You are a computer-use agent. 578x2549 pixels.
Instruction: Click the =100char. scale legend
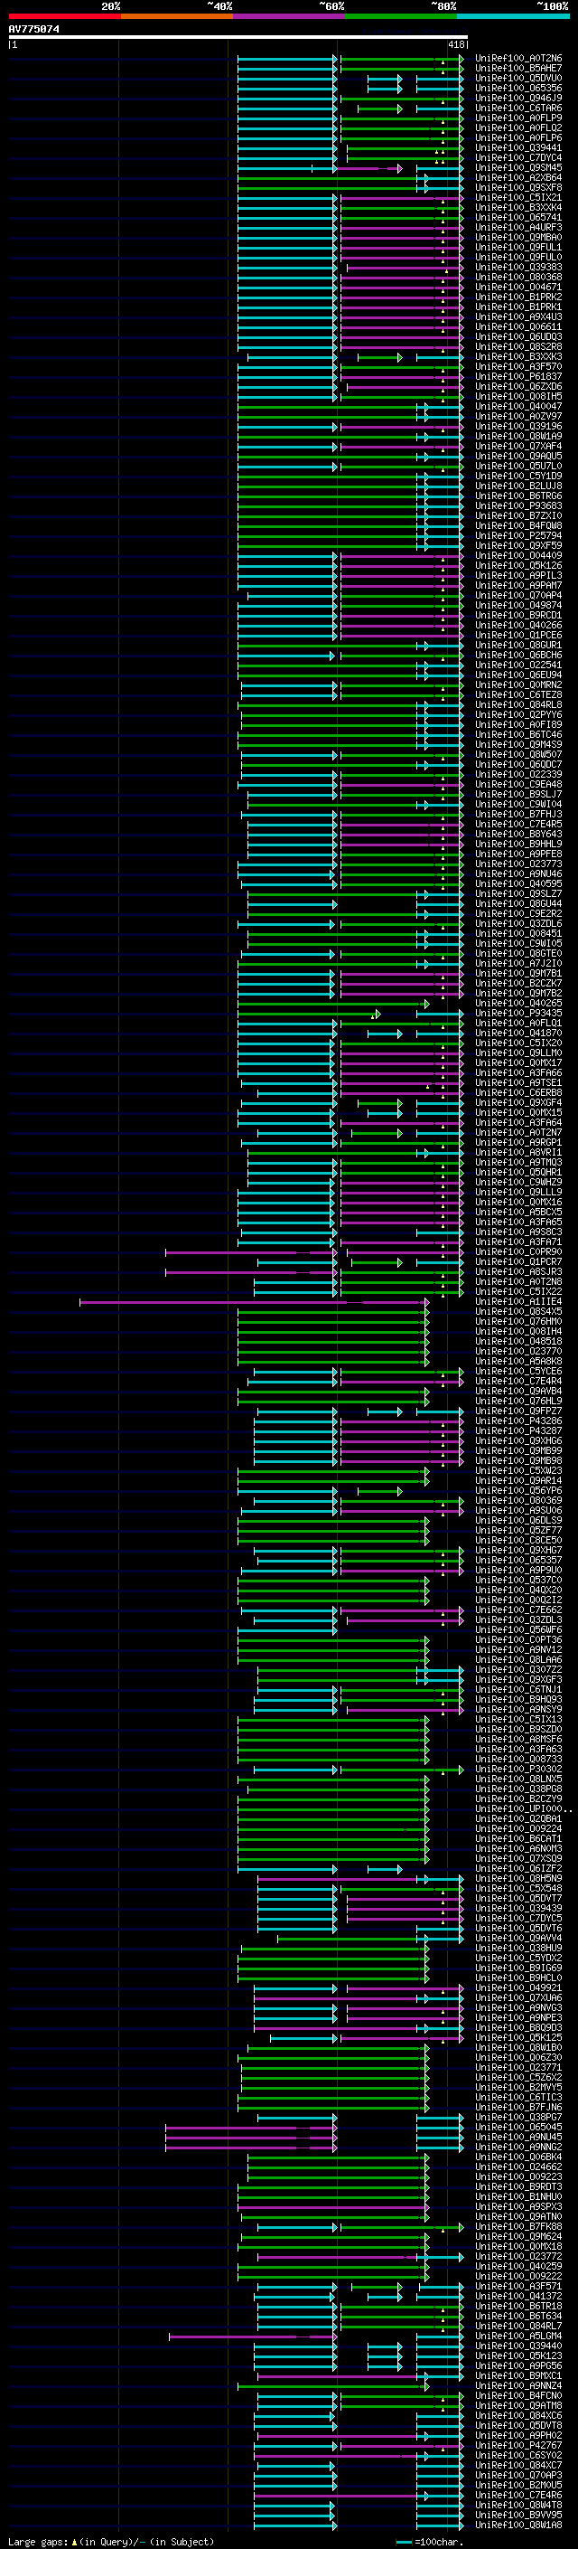click(430, 2542)
